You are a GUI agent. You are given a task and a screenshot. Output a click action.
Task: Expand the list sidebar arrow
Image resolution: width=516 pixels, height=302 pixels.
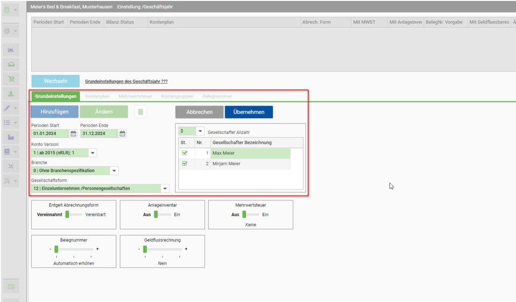[x=15, y=123]
